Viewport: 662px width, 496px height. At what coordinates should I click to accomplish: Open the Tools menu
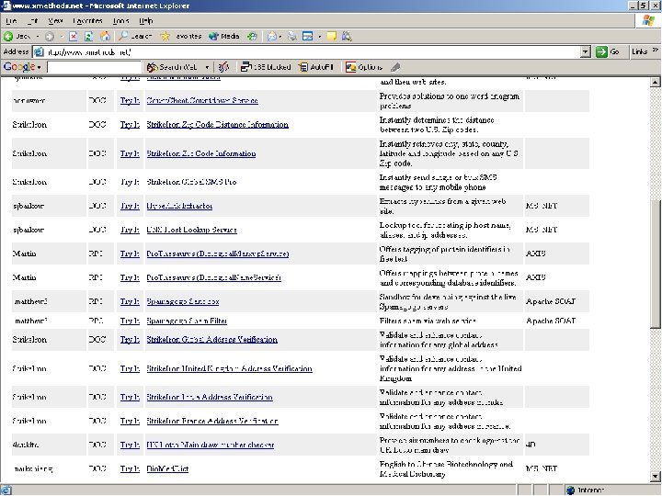click(120, 20)
